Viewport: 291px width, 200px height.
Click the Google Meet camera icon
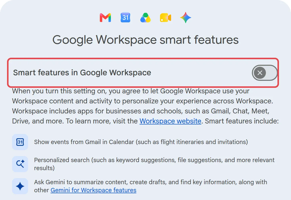(x=166, y=18)
